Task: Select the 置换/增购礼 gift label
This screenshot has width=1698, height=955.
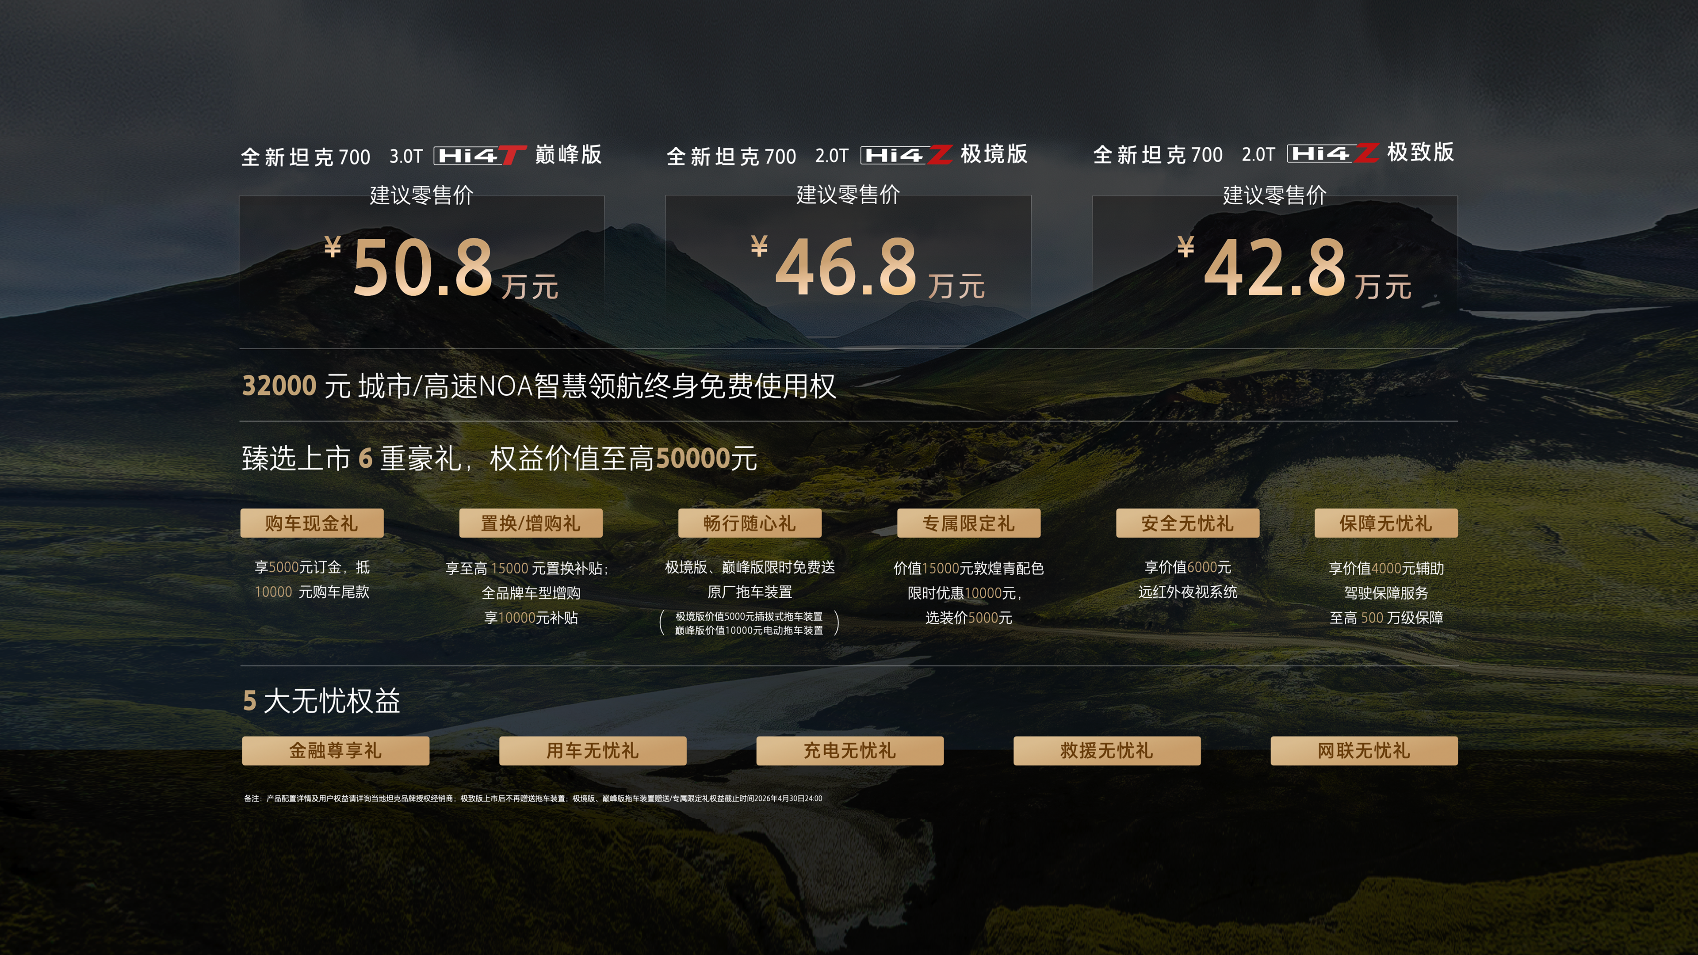Action: (531, 523)
